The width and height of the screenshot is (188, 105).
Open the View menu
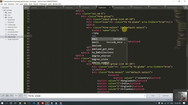click(x=21, y=4)
